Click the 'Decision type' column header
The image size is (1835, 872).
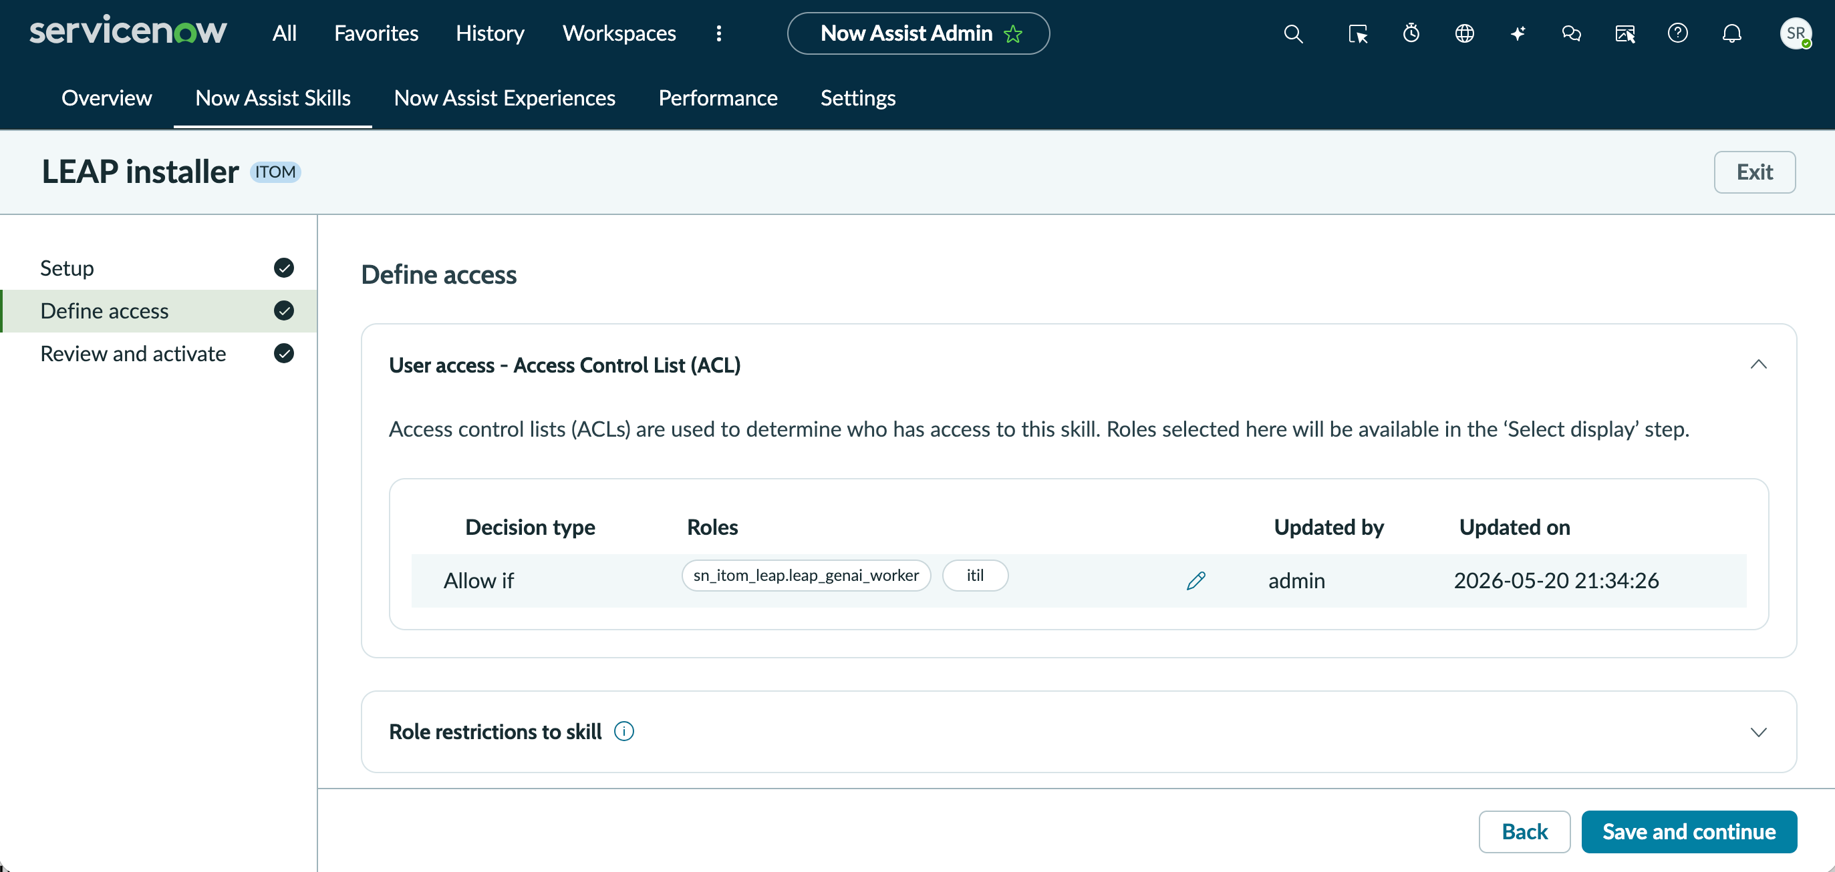[x=529, y=527]
